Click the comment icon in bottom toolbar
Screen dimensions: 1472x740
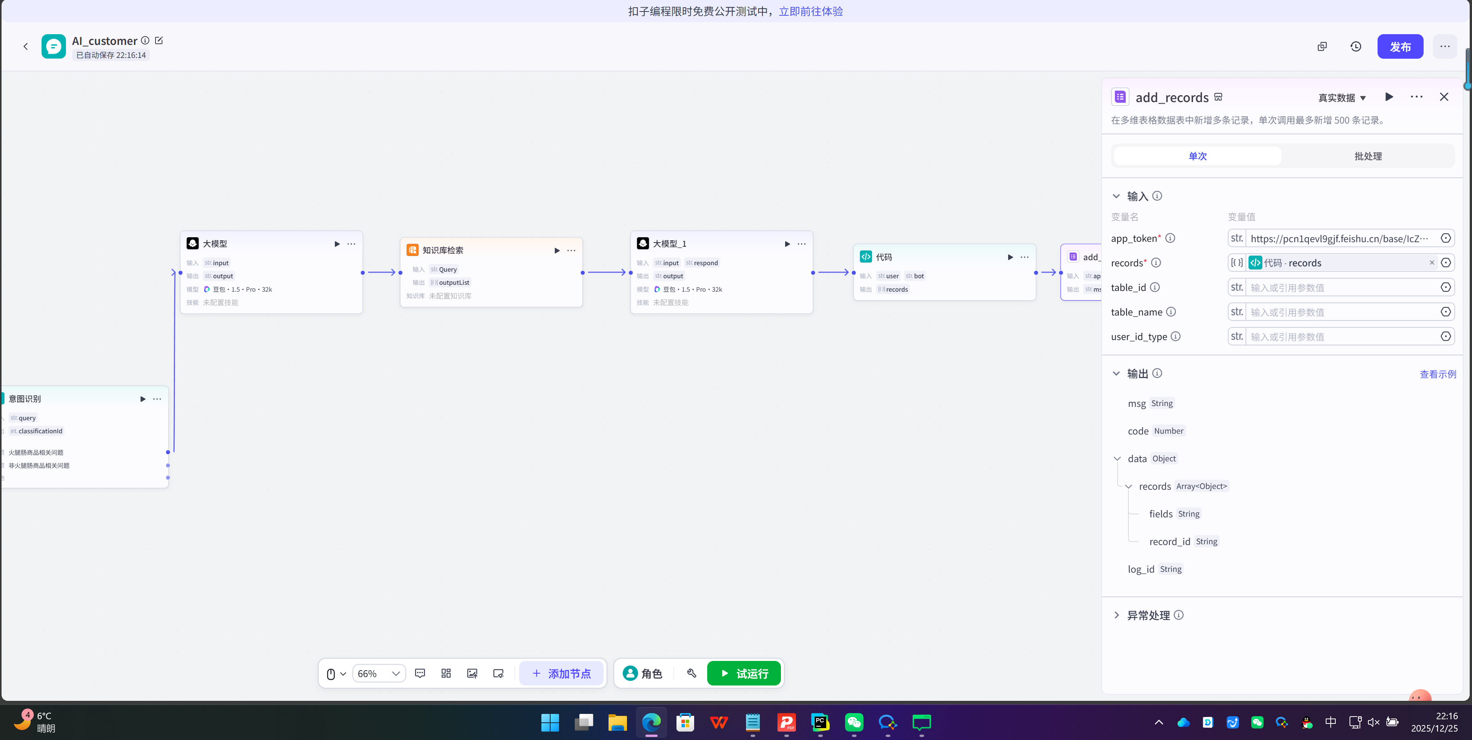pos(420,673)
